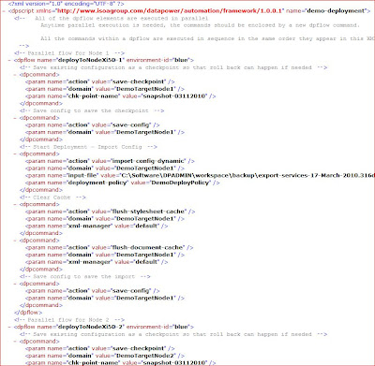This screenshot has width=375, height=366.
Task: Click the 'DemoDeployPolicy' deployment-policy value
Action: click(180, 183)
